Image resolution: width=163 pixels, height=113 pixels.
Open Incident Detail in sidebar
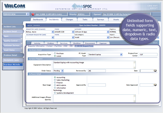13,31
